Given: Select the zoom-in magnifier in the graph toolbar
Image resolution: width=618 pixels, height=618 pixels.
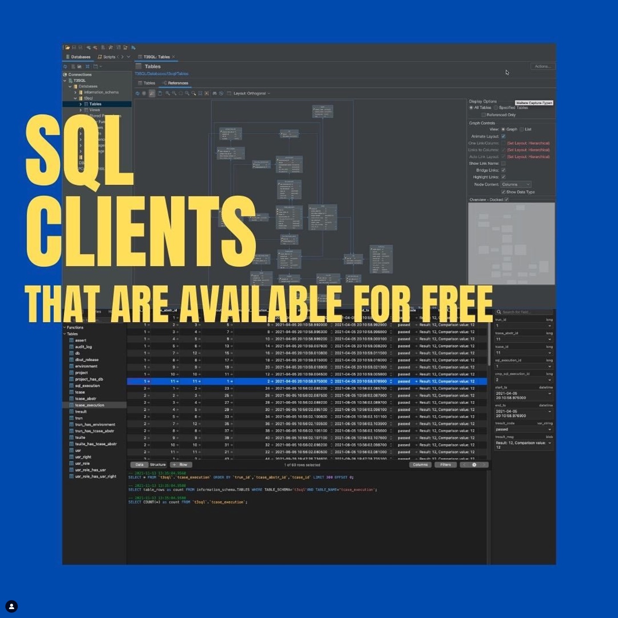Looking at the screenshot, I should click(168, 94).
